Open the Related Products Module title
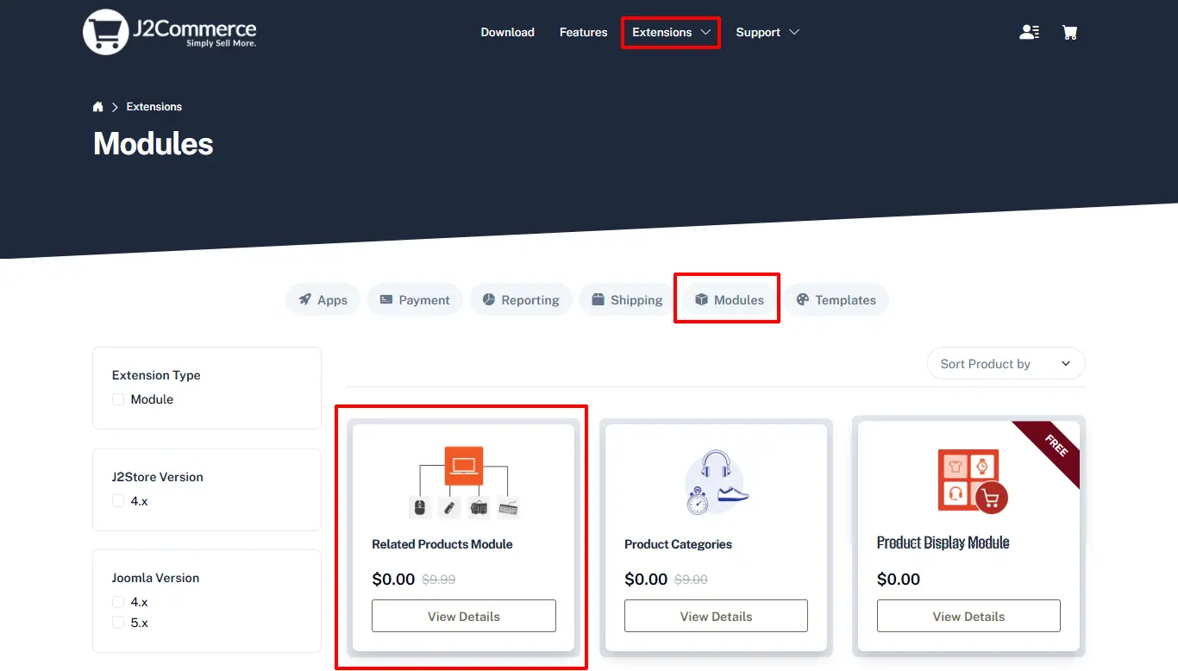This screenshot has width=1178, height=671. tap(442, 544)
